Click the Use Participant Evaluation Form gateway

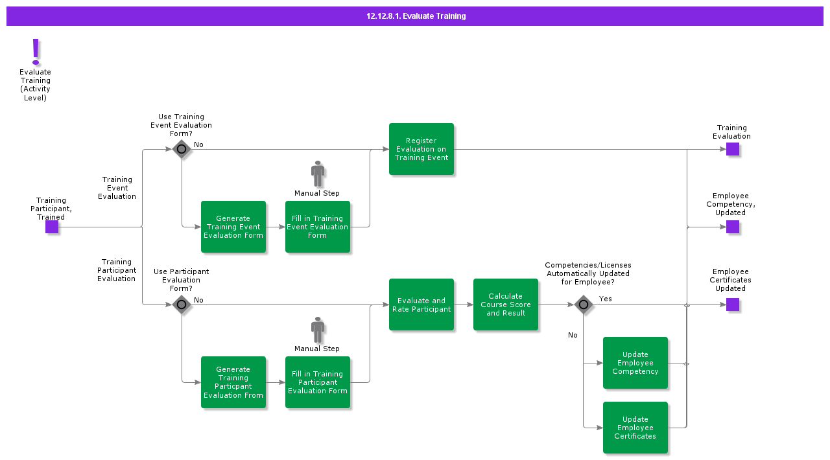point(182,305)
